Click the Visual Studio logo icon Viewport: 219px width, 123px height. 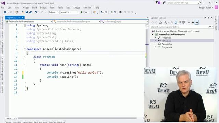click(3, 3)
